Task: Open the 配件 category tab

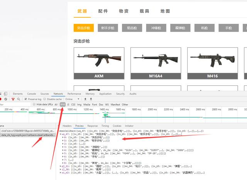Action: [103, 11]
